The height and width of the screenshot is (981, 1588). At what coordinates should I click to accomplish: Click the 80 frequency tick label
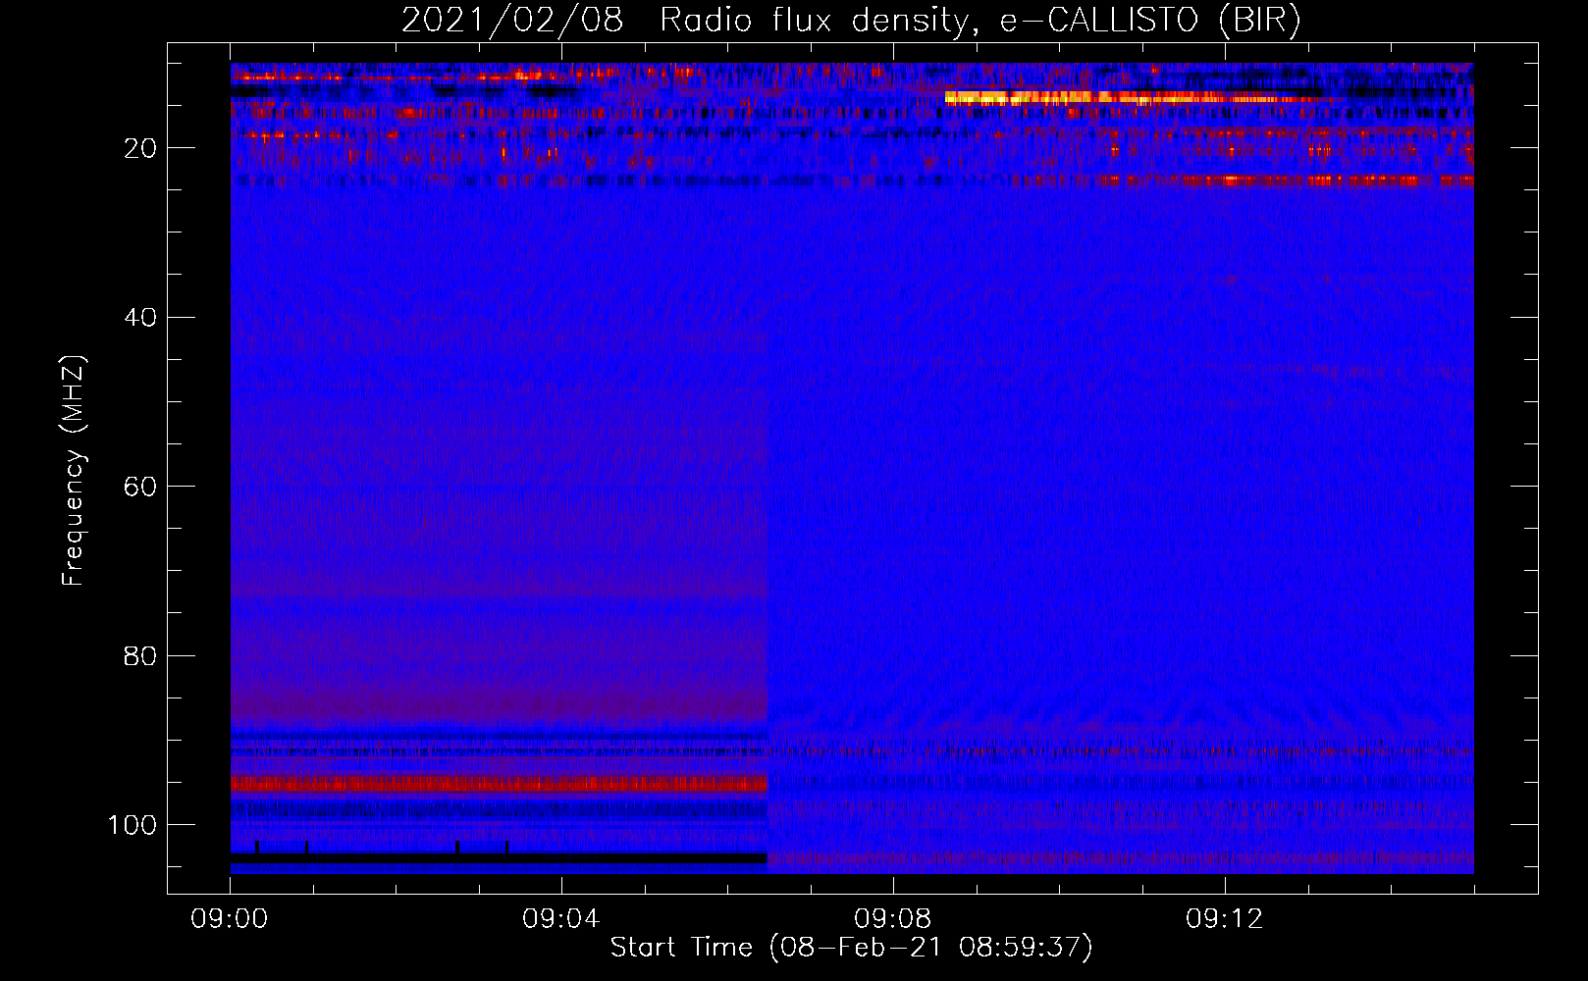[141, 655]
